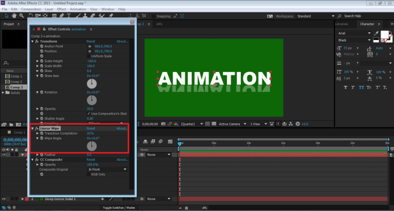Toggle the Linear Wipe fx switch

click(x=37, y=128)
